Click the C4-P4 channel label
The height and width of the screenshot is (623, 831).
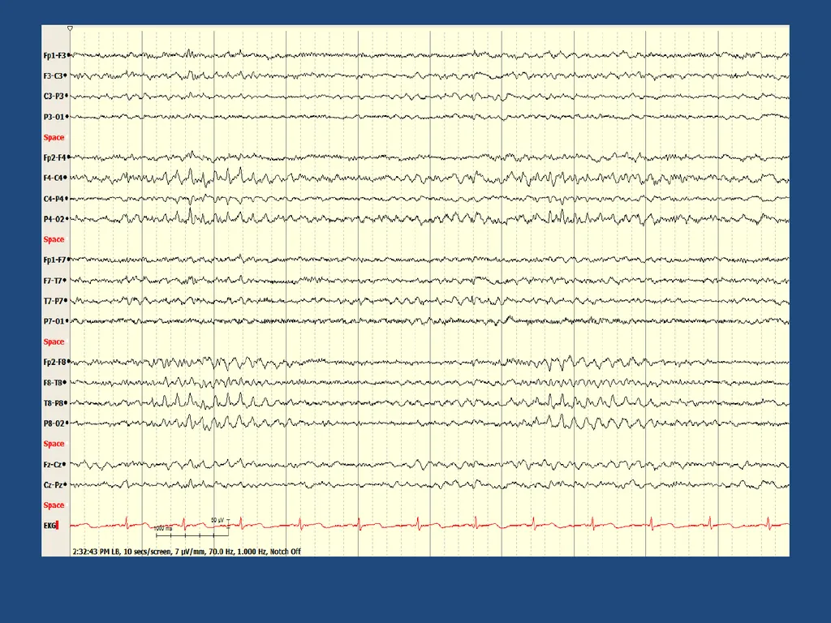54,199
